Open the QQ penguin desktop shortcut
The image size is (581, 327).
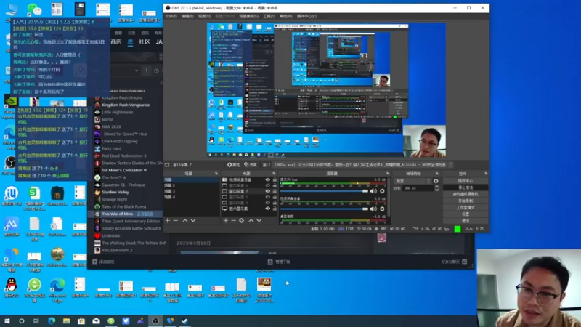click(x=12, y=288)
